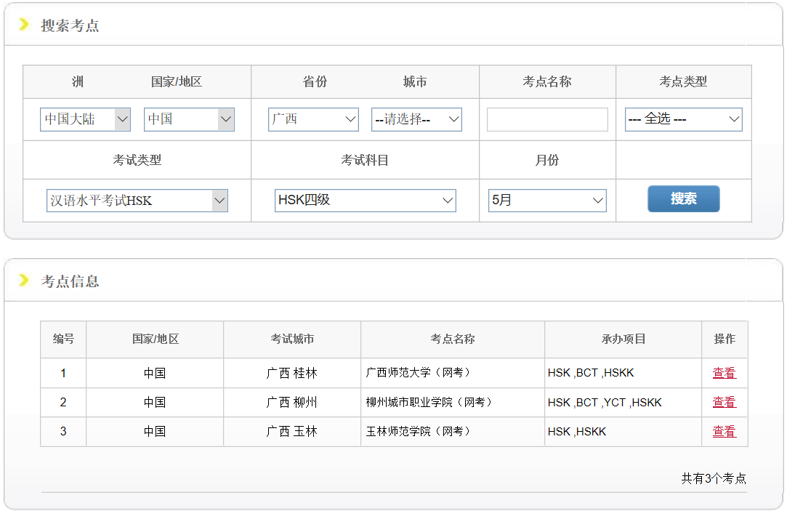The image size is (787, 511).
Task: Expand the 省份 dropdown showing 广西
Action: click(313, 119)
